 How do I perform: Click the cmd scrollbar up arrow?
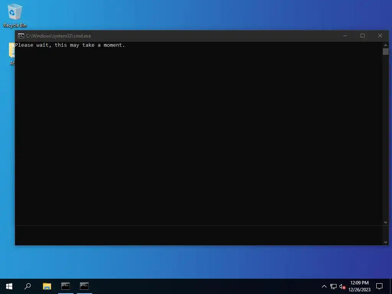coord(385,45)
